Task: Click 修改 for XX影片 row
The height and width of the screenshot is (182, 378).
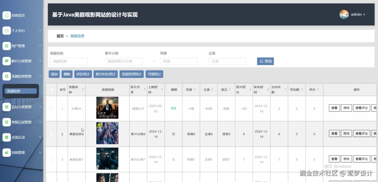Action: [x=346, y=108]
